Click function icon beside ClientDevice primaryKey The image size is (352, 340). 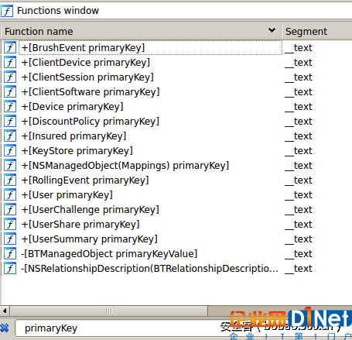[x=10, y=62]
